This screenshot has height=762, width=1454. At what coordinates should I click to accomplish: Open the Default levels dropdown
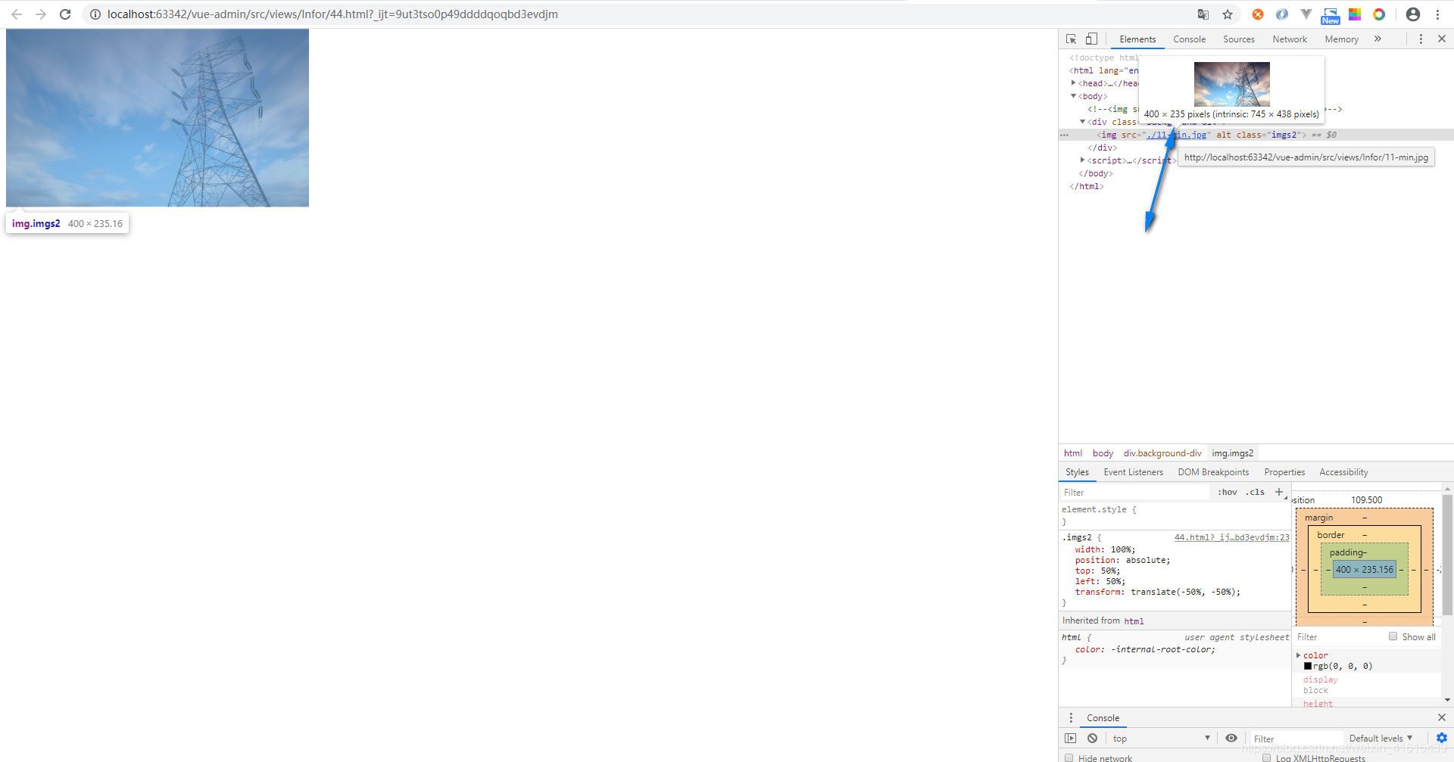point(1381,739)
